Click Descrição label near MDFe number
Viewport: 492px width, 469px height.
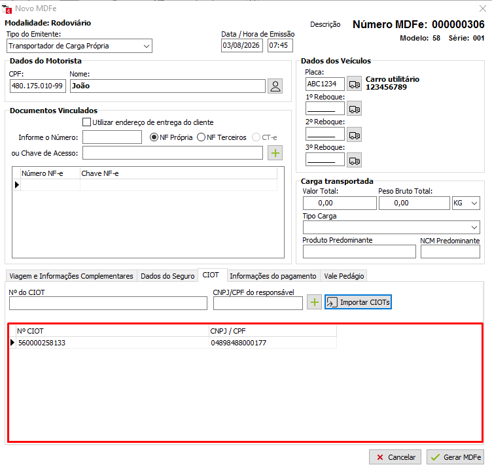[325, 24]
